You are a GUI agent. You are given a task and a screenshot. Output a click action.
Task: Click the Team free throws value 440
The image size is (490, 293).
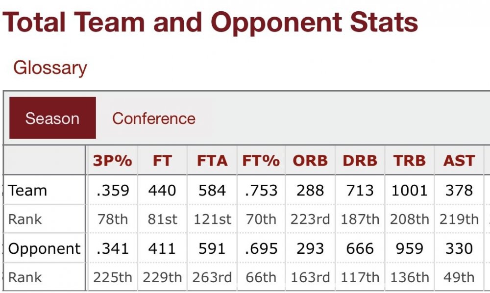pos(162,190)
